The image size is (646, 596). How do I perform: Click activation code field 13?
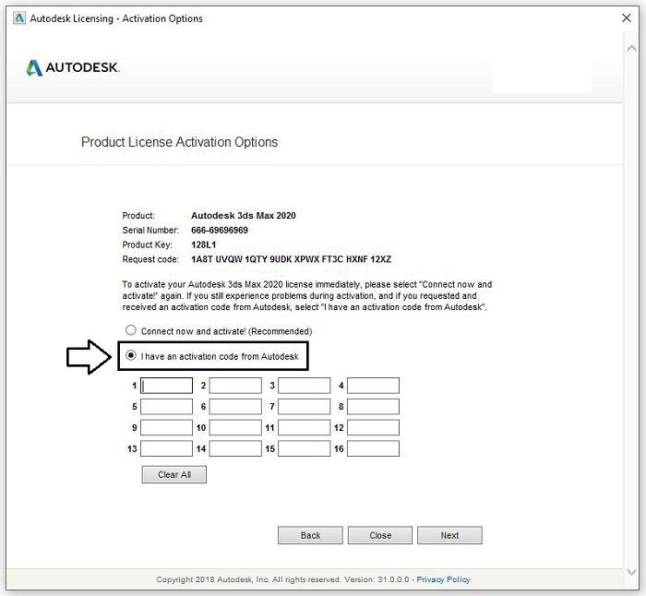tap(166, 448)
